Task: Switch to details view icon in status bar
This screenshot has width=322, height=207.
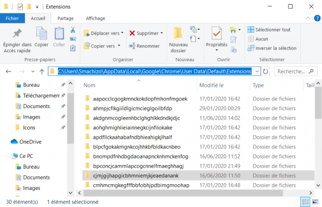Action: pyautogui.click(x=305, y=202)
